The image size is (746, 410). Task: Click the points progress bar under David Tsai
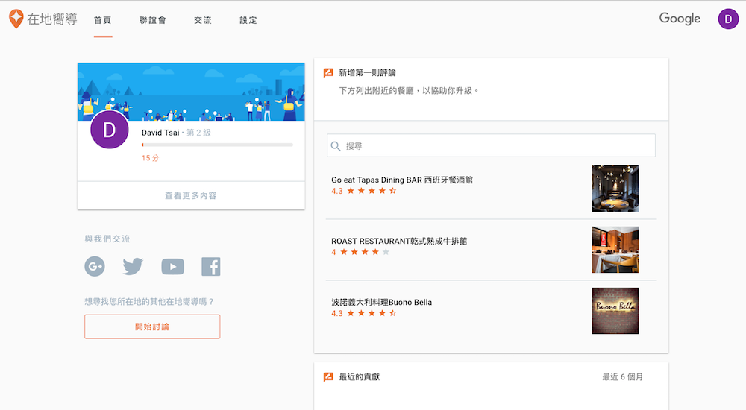pyautogui.click(x=217, y=145)
